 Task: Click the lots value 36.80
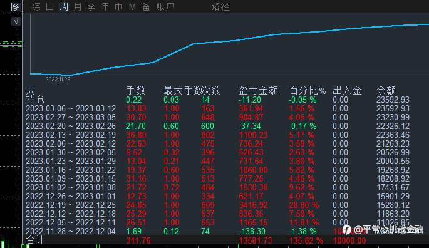136,135
